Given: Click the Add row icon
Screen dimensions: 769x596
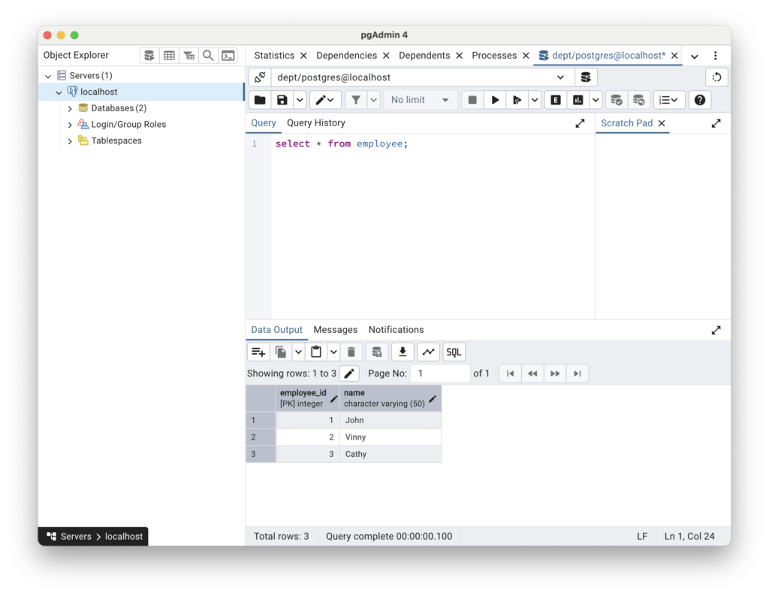Looking at the screenshot, I should tap(258, 352).
